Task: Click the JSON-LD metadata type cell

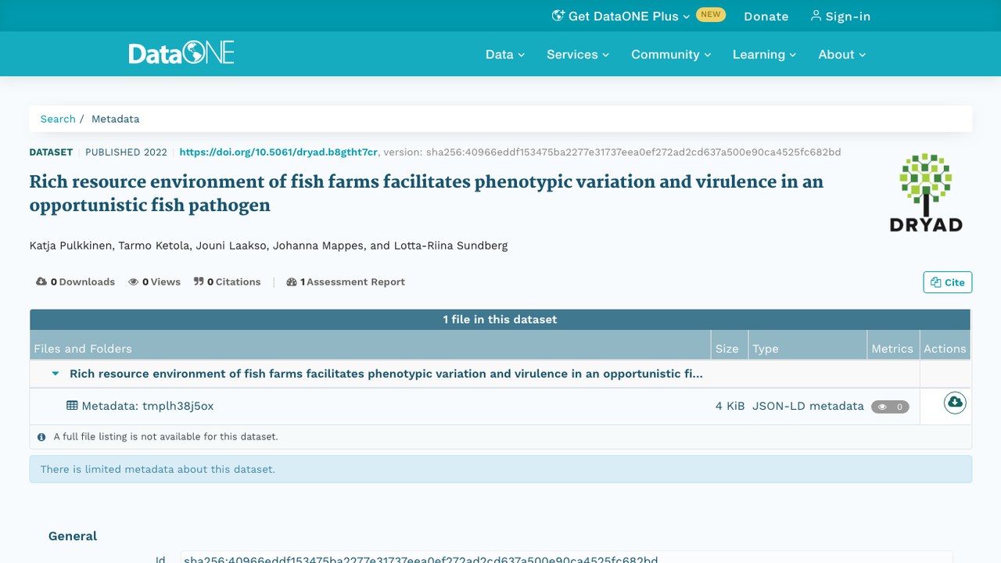Action: (808, 406)
